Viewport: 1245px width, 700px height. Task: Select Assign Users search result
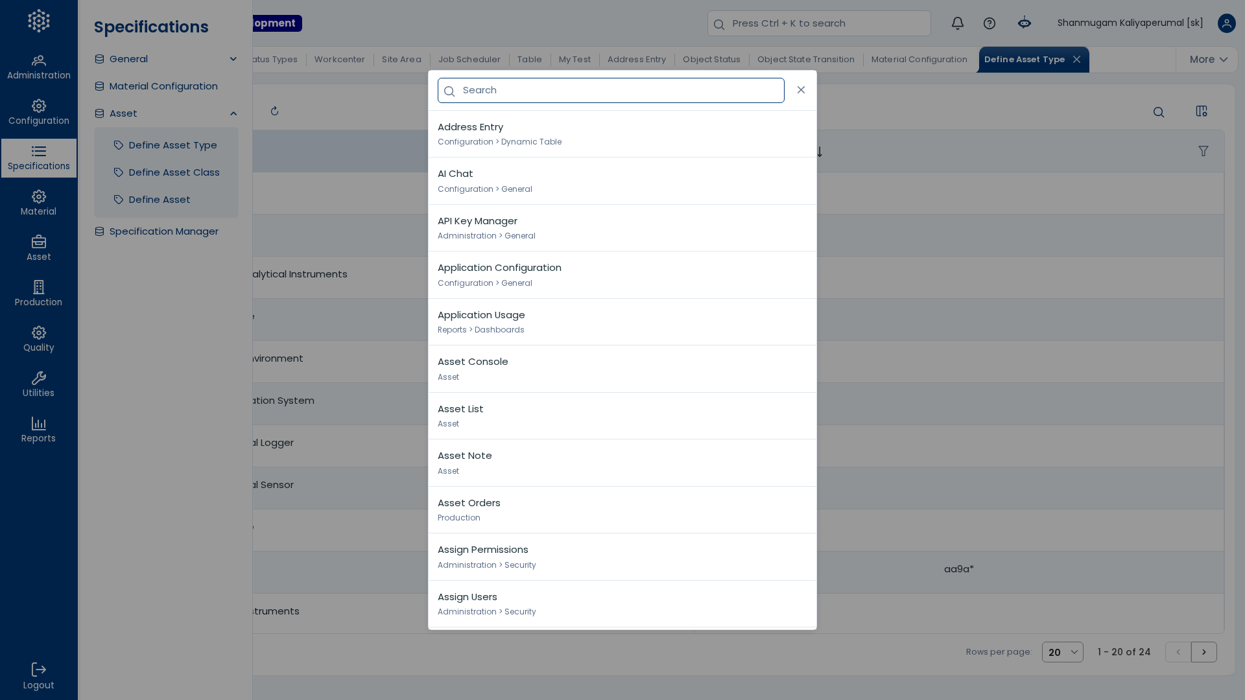click(622, 604)
